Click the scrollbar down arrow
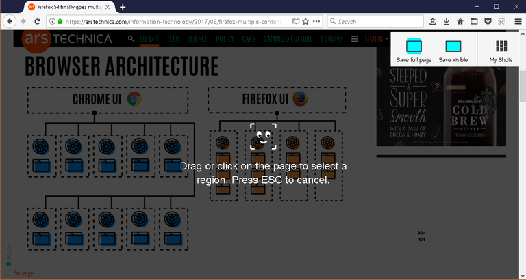526x280 pixels. click(x=523, y=277)
